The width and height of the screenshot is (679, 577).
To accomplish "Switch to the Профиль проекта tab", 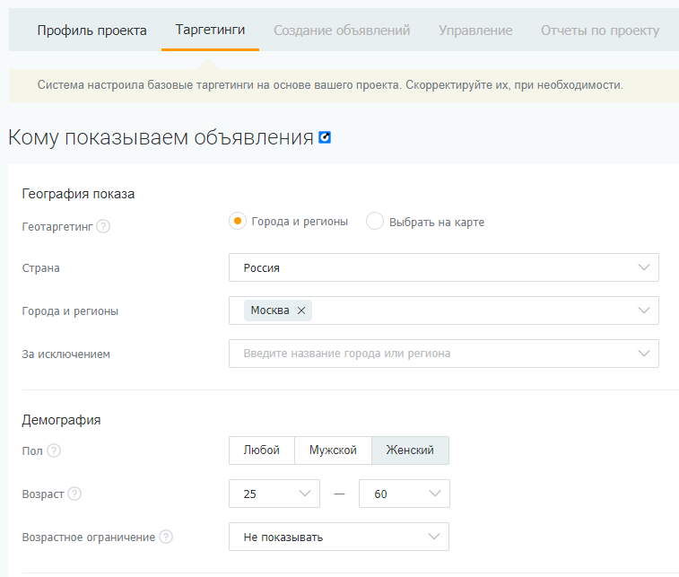I will pos(91,31).
